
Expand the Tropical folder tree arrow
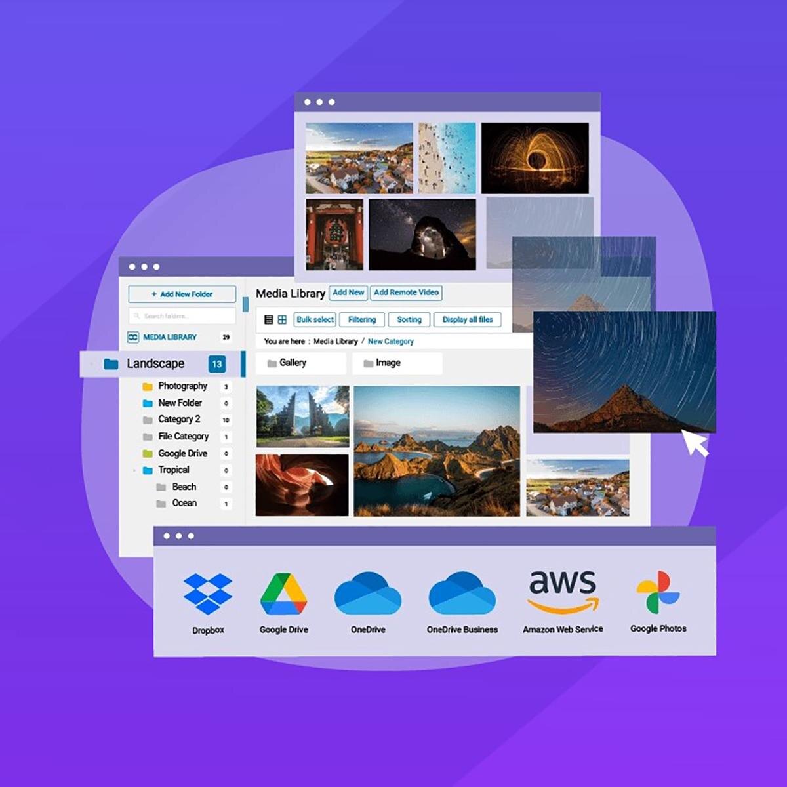tap(134, 470)
